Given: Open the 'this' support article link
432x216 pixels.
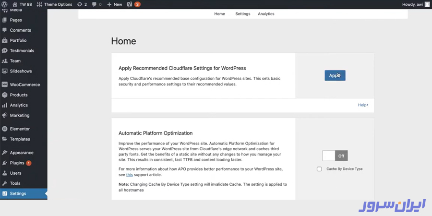Looking at the screenshot, I should [x=130, y=175].
